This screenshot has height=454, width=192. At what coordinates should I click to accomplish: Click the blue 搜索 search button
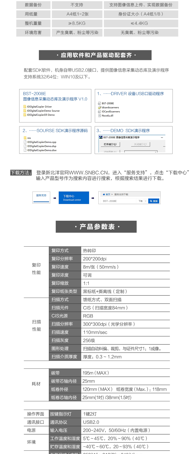(x=154, y=201)
